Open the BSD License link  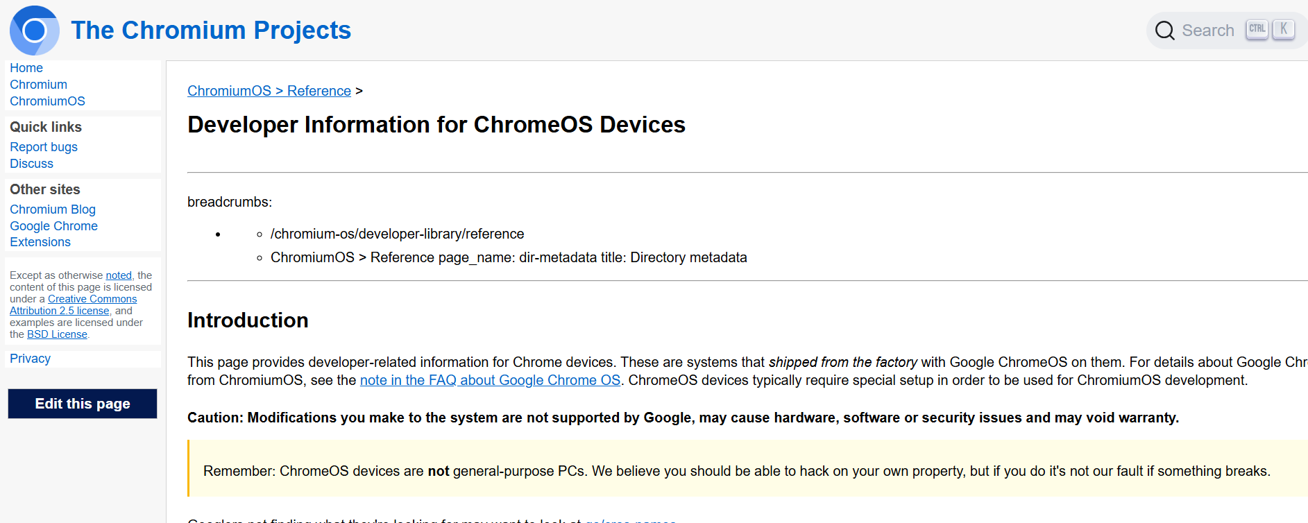[x=57, y=334]
